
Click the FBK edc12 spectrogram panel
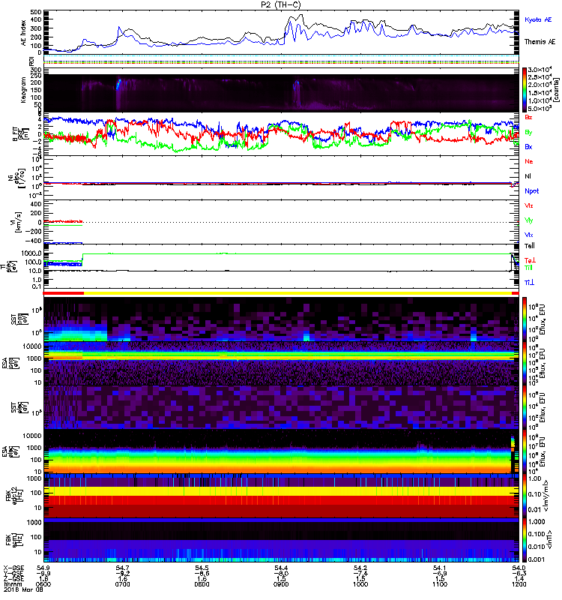(x=281, y=496)
